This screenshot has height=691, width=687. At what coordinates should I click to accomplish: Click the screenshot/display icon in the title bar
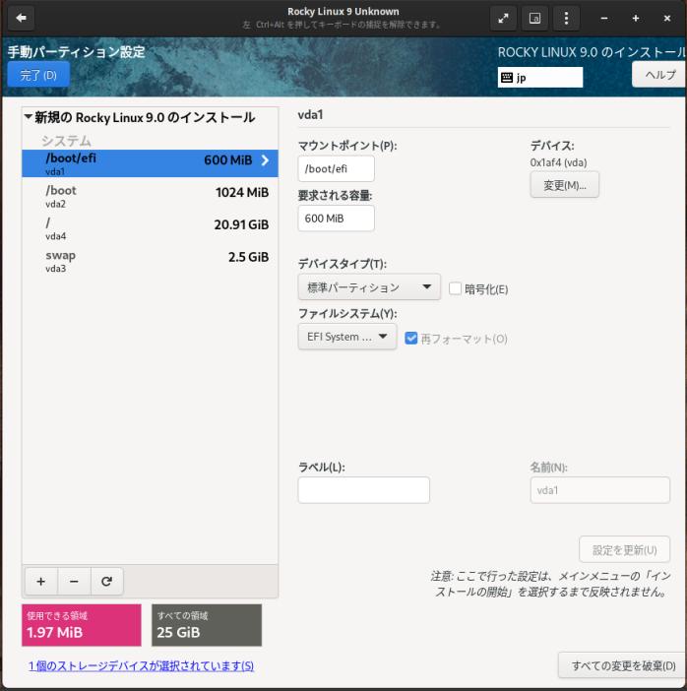pyautogui.click(x=534, y=18)
